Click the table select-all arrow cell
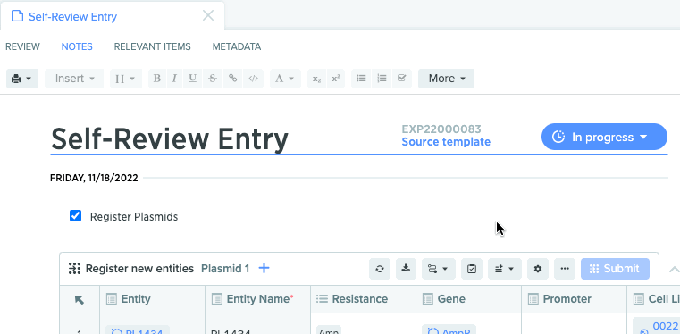 (80, 299)
